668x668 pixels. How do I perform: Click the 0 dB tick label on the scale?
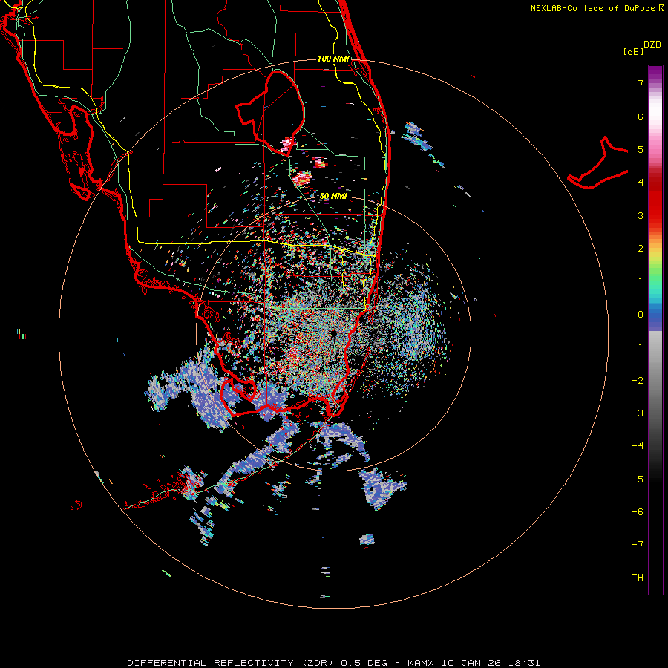click(x=640, y=315)
